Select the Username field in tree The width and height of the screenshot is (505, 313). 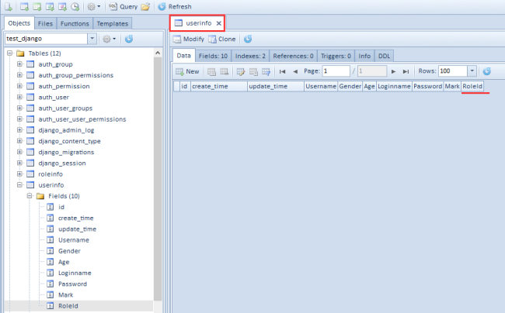(74, 240)
